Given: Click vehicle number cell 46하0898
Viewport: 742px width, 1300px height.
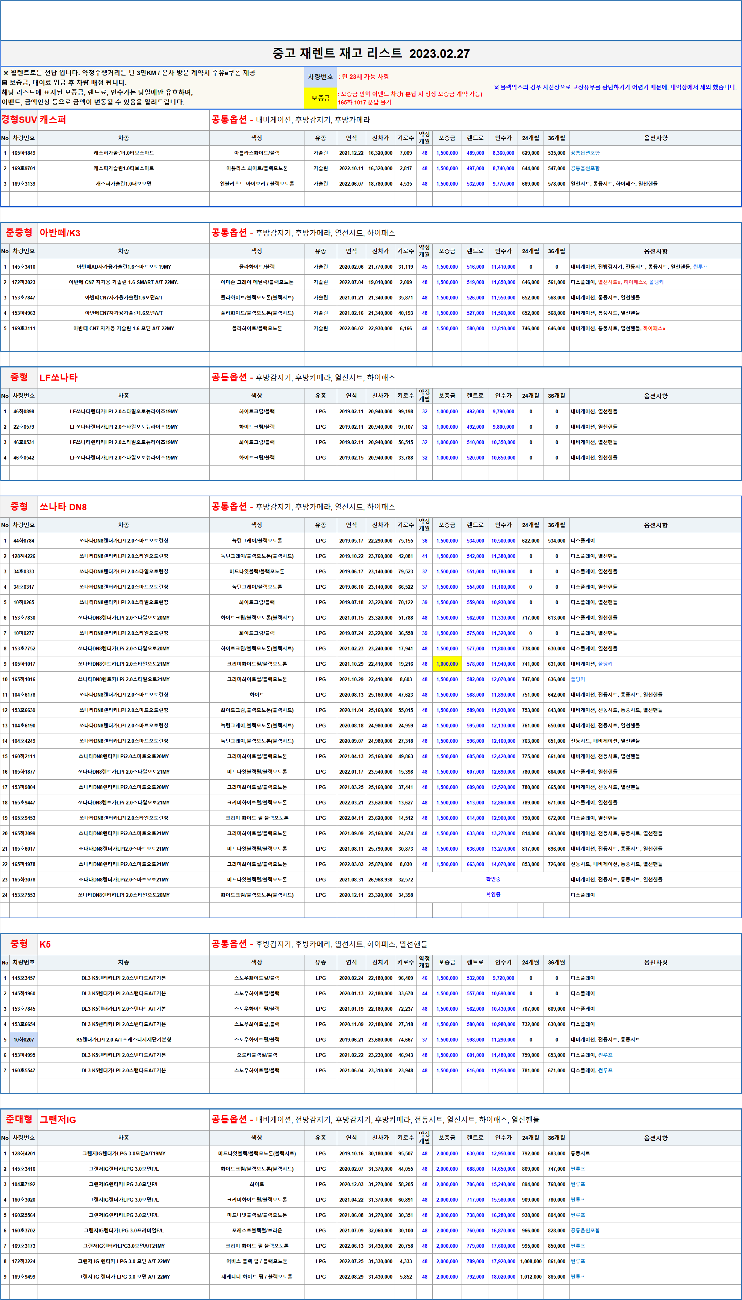Looking at the screenshot, I should pyautogui.click(x=23, y=411).
